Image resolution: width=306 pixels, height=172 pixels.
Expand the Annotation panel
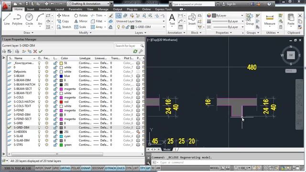[x=176, y=33]
